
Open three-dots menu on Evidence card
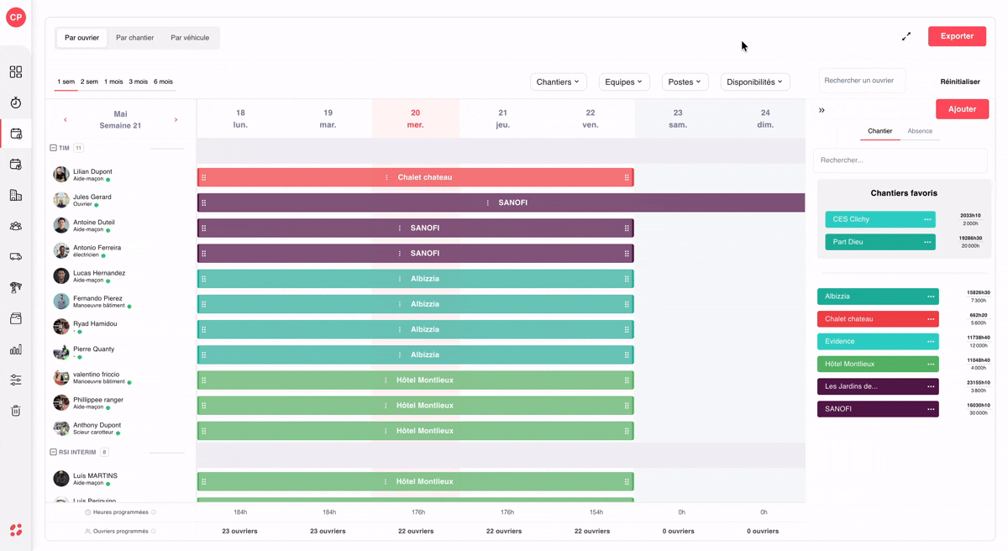(931, 342)
